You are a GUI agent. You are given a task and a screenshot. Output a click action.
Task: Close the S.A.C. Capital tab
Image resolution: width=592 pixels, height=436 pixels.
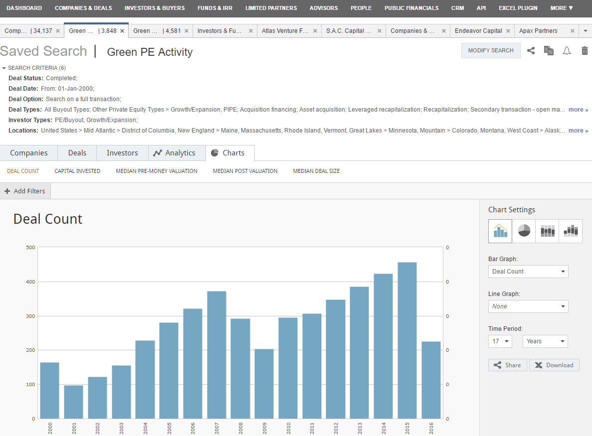pyautogui.click(x=380, y=31)
